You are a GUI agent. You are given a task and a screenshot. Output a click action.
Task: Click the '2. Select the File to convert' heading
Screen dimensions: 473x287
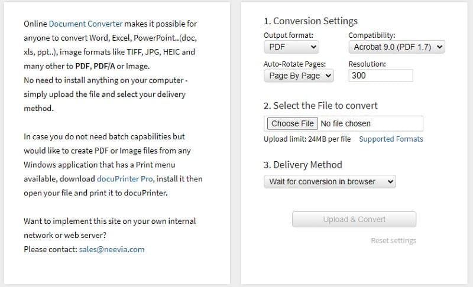tap(320, 106)
